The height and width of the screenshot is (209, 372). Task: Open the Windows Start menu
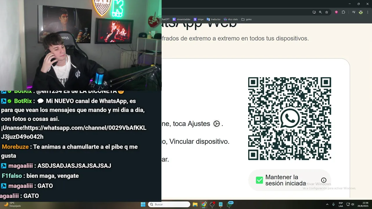143,204
